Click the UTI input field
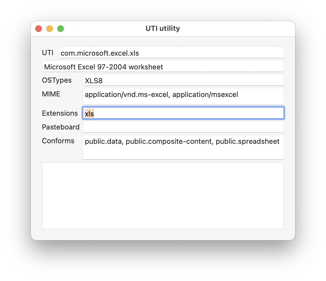The image size is (326, 281). [171, 53]
